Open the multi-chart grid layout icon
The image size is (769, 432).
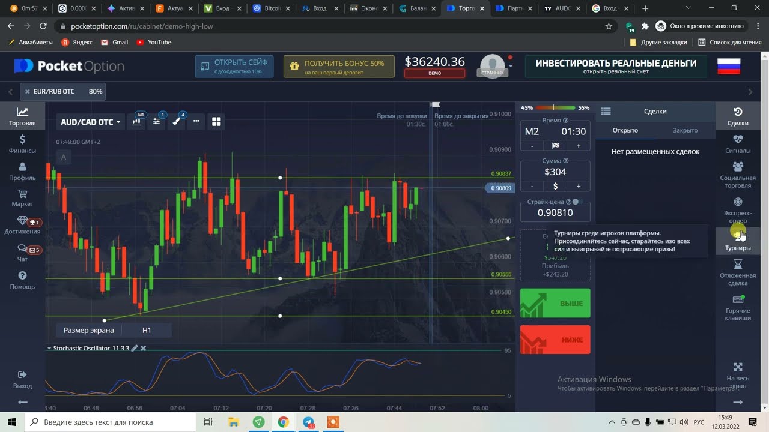(216, 122)
